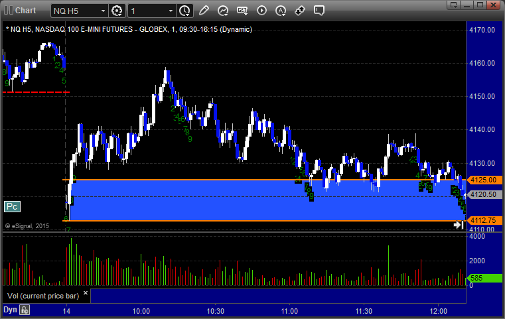Click the 10:30 time axis label
505x319 pixels.
(x=215, y=311)
